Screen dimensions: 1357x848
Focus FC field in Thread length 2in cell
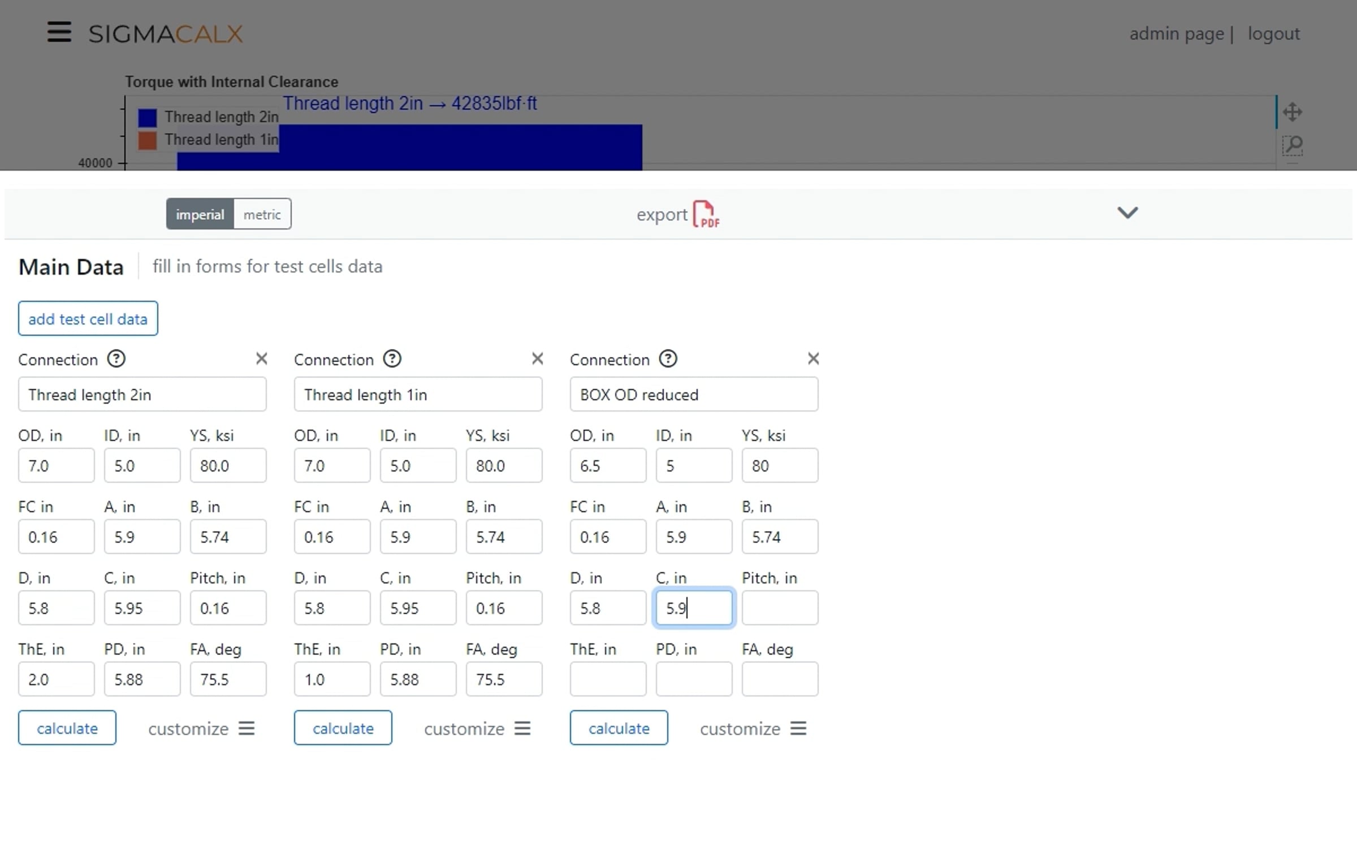pos(56,537)
